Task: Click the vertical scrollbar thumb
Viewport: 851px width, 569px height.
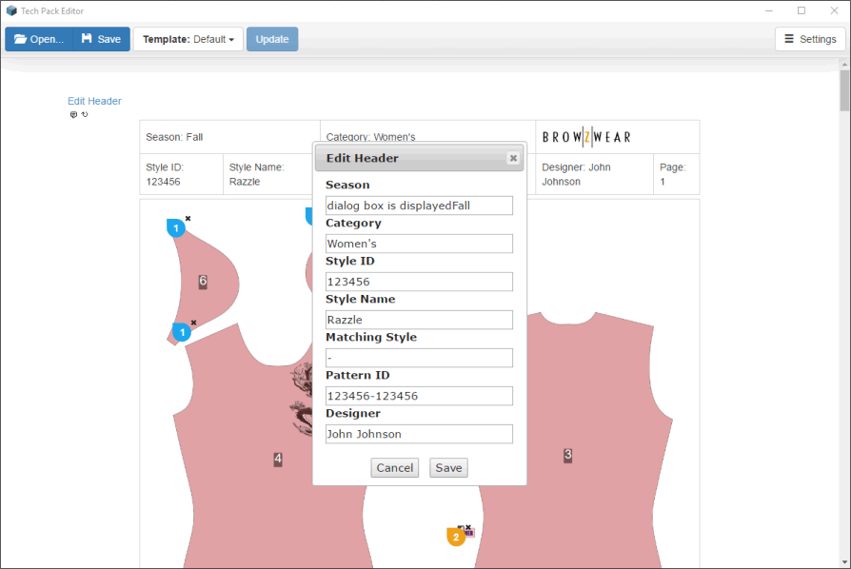Action: [x=844, y=90]
